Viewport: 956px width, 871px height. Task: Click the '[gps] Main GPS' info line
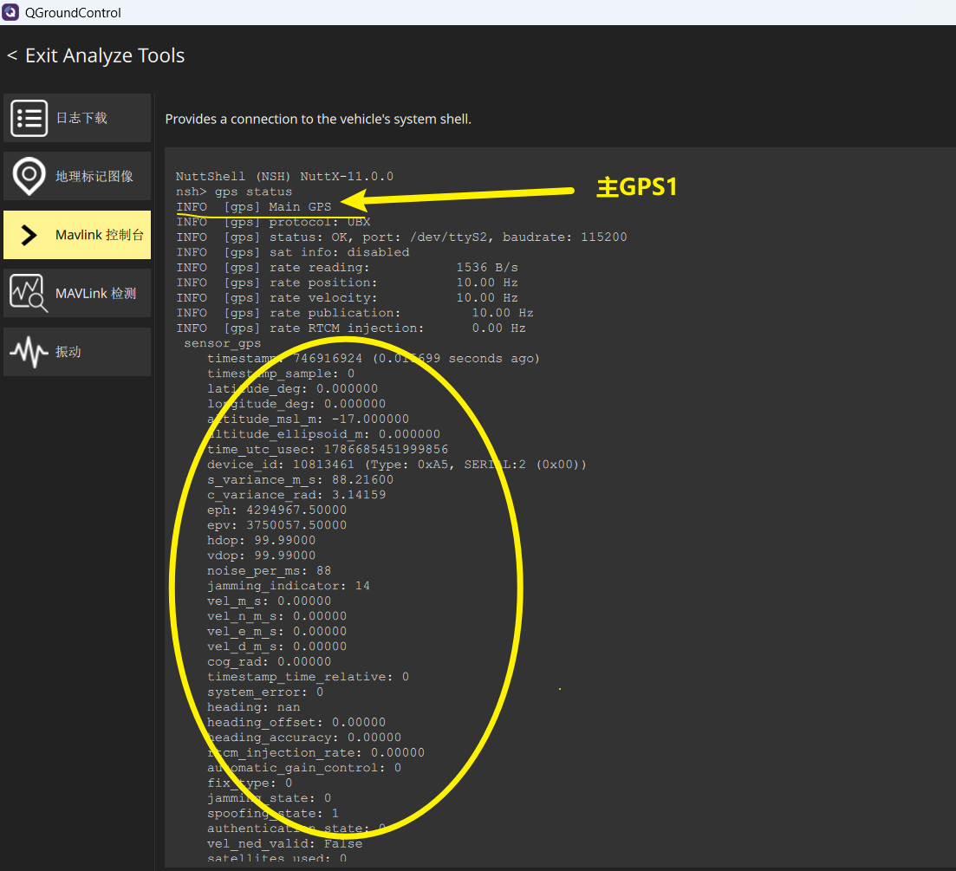click(254, 206)
